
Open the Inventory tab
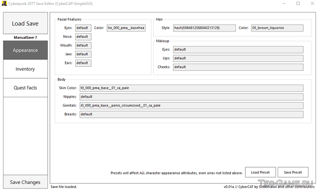(x=25, y=69)
